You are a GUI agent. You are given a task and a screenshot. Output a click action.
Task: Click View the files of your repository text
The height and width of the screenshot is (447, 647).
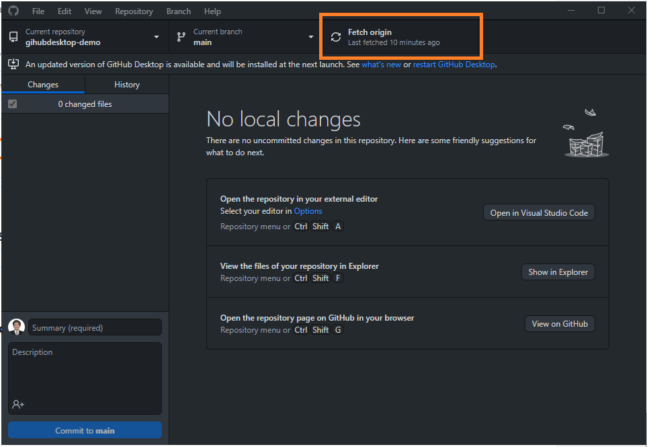click(x=299, y=266)
